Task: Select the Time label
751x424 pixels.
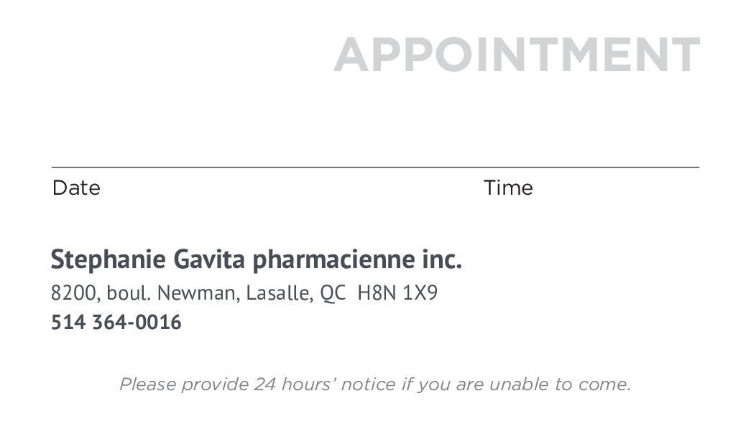Action: 508,188
